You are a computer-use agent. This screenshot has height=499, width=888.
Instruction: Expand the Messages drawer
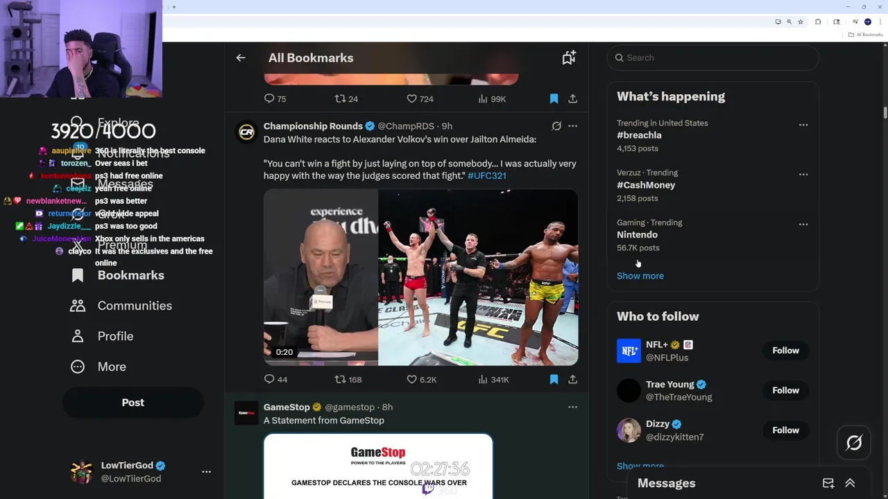[x=850, y=483]
